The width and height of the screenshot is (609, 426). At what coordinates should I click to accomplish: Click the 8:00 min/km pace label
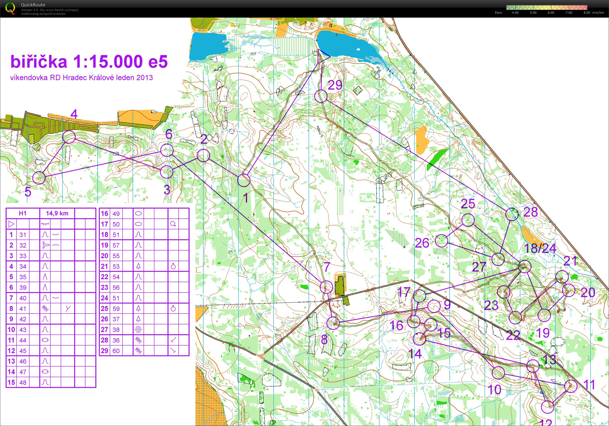tap(594, 13)
